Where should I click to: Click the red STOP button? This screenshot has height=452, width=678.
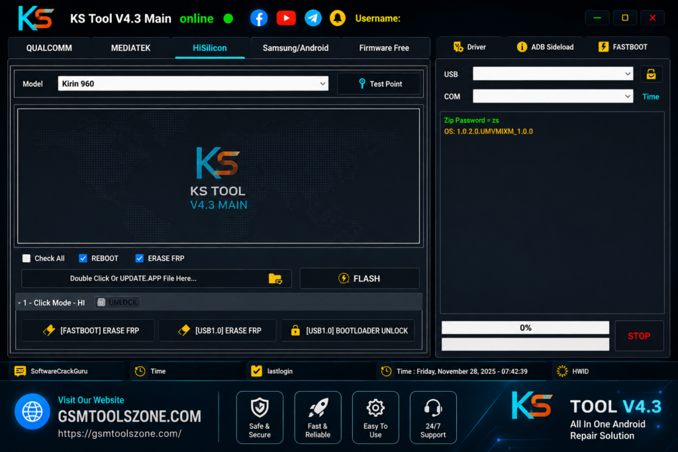tap(639, 336)
